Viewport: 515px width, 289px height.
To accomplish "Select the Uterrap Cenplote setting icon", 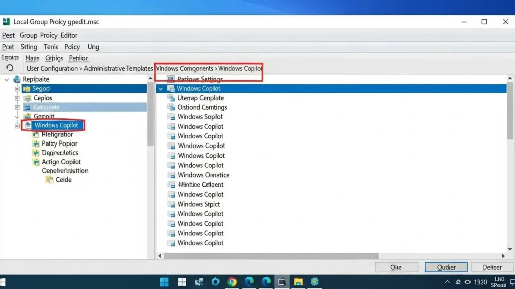I will point(171,98).
